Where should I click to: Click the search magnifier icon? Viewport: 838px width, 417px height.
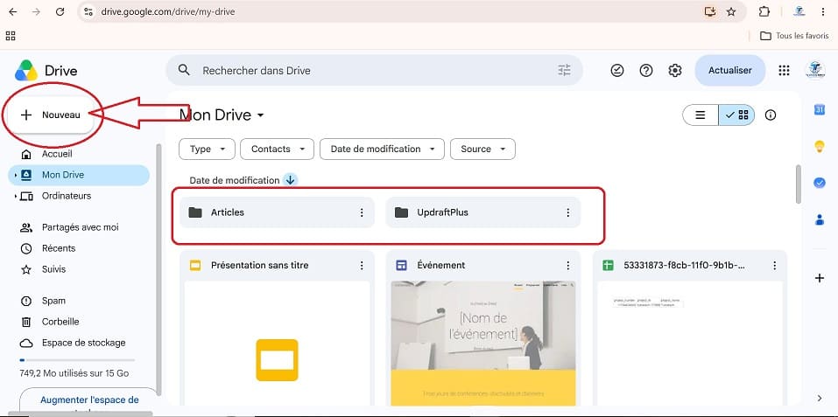[x=184, y=70]
